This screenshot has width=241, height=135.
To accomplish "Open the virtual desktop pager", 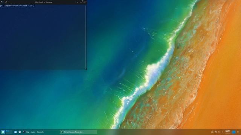I will [9, 132].
